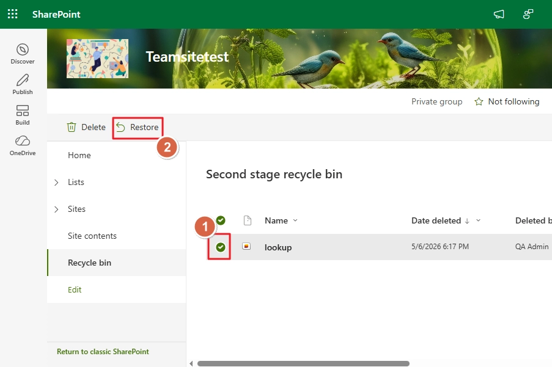Click the Deleted by column header
Viewport: 552px width, 367px height.
tap(533, 220)
